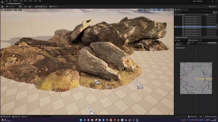Open the Help menu
This screenshot has width=218, height=122.
40,1
